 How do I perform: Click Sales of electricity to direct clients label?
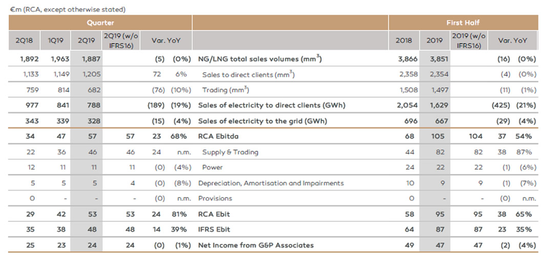tap(271, 105)
